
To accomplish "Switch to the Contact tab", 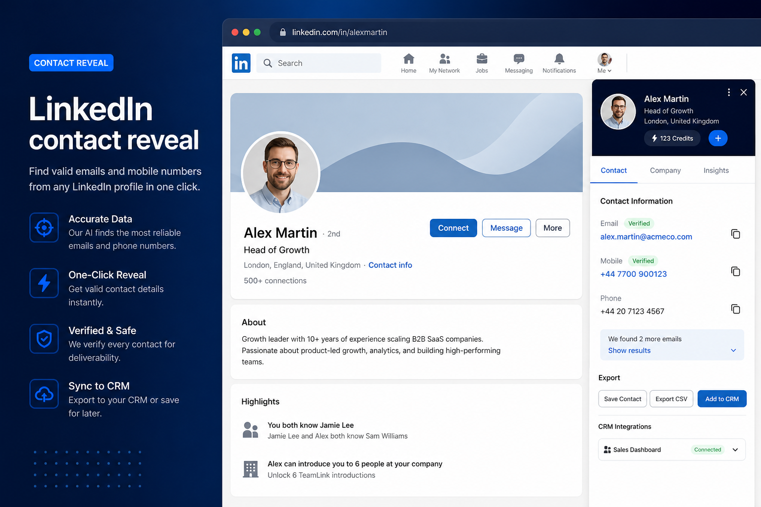I will pos(614,170).
